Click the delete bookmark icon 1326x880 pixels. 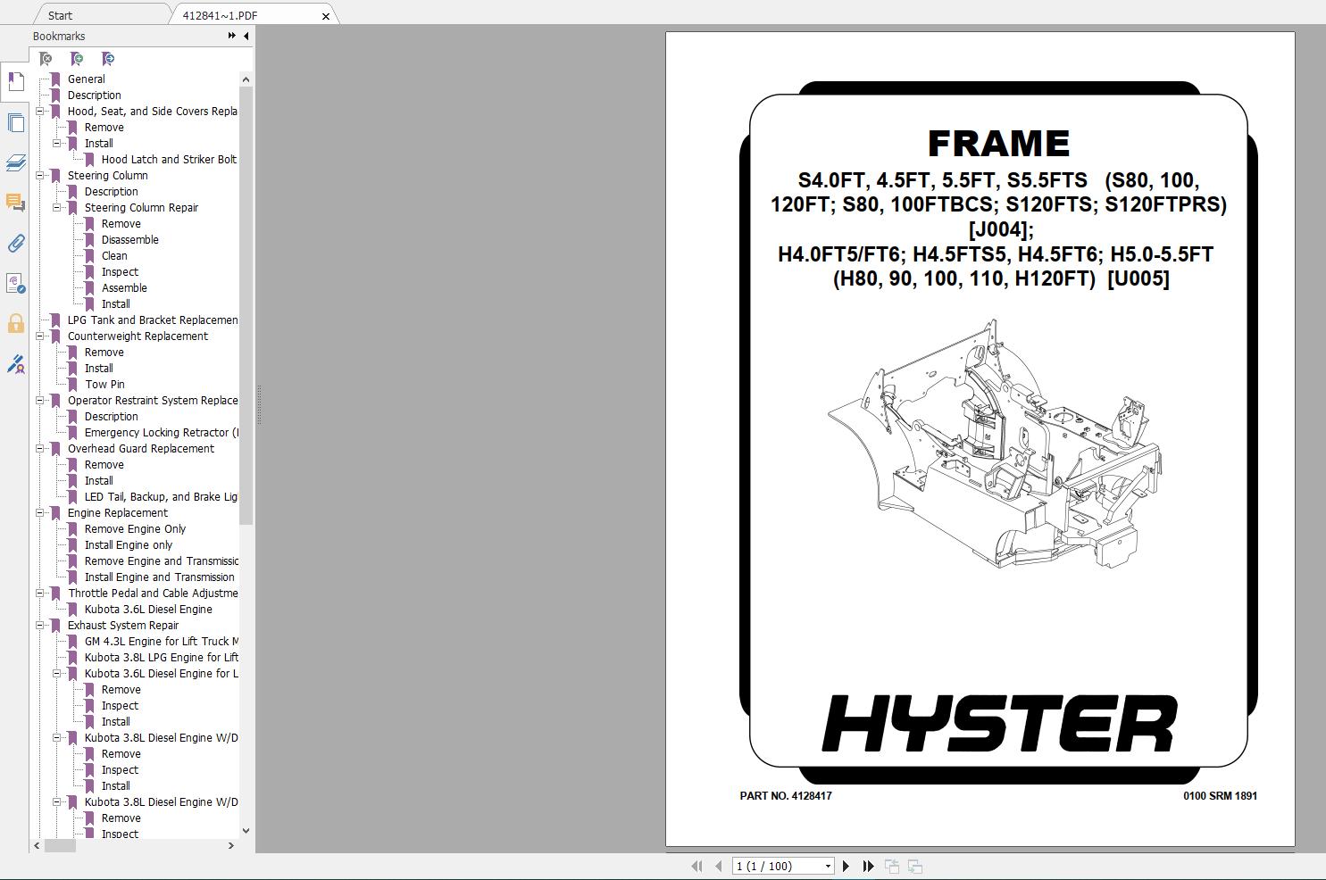tap(46, 59)
